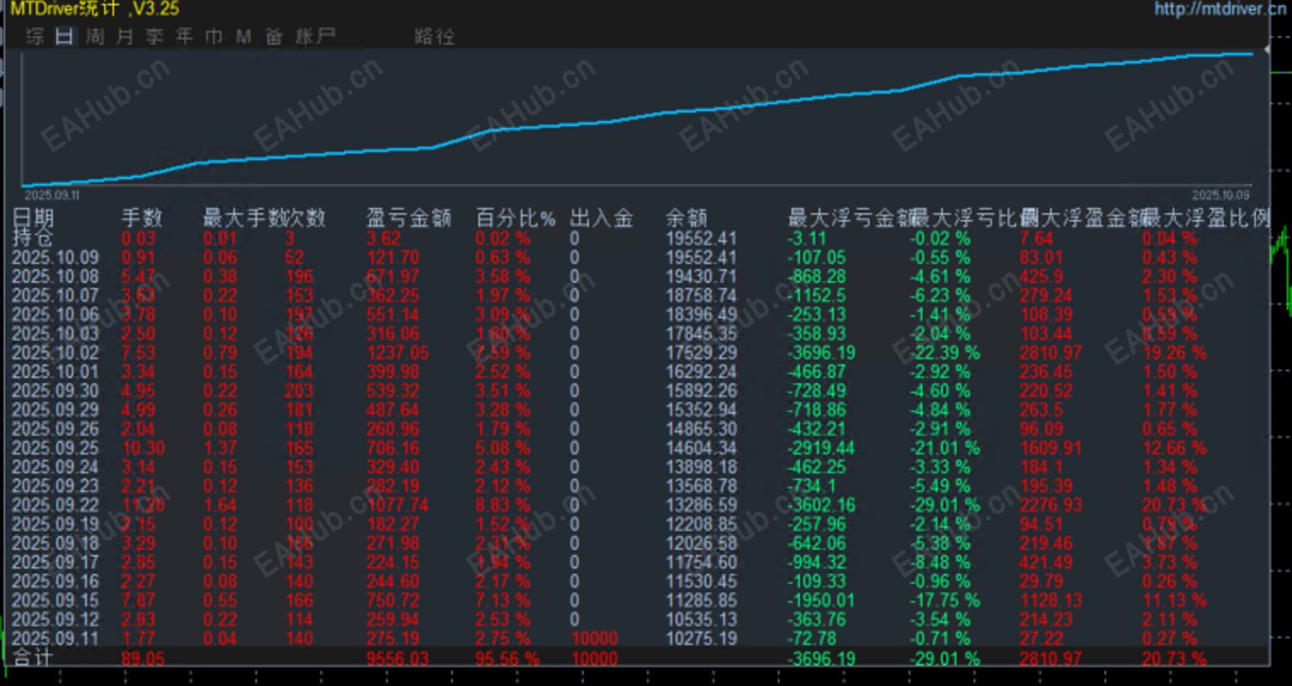Click the 日期 column header
The width and height of the screenshot is (1292, 686).
pos(34,218)
